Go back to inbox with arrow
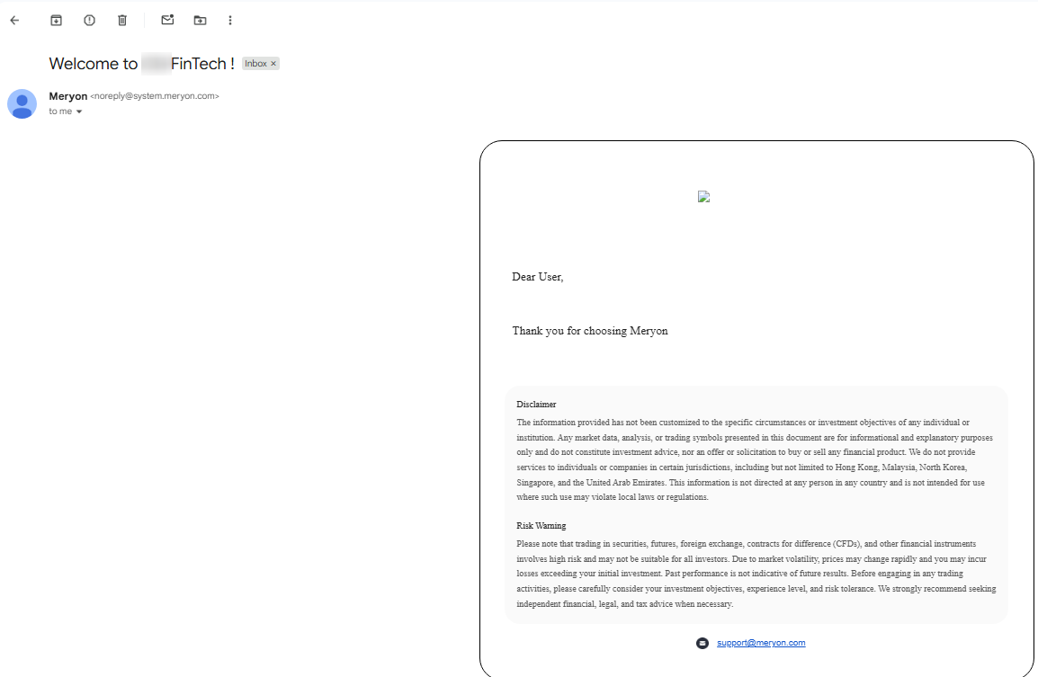The image size is (1038, 677). pos(14,21)
